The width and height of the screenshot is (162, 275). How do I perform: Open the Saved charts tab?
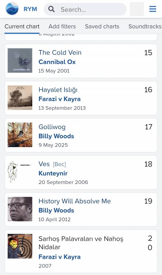tap(102, 26)
